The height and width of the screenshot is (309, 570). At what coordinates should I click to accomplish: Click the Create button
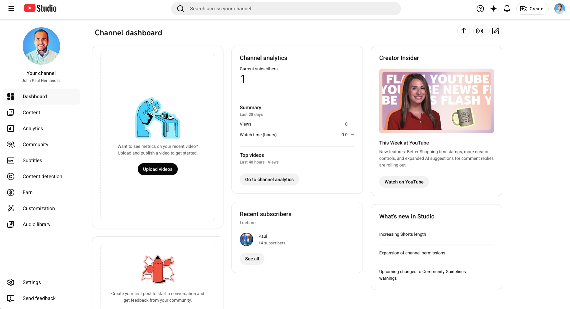532,9
